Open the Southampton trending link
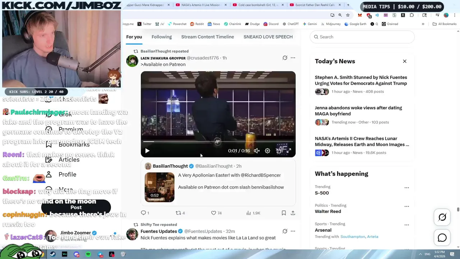This screenshot has height=259, width=460. point(353,237)
